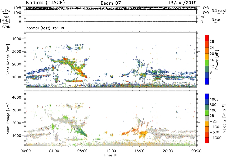
Task: Pick the teal 8–12 dB Power colorbar segment
Action: tap(207, 69)
